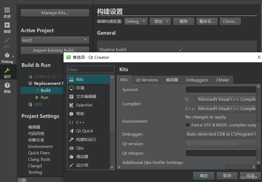Open the Welcome (欢迎) mode icon
Image resolution: width=262 pixels, height=182 pixels.
(7, 10)
